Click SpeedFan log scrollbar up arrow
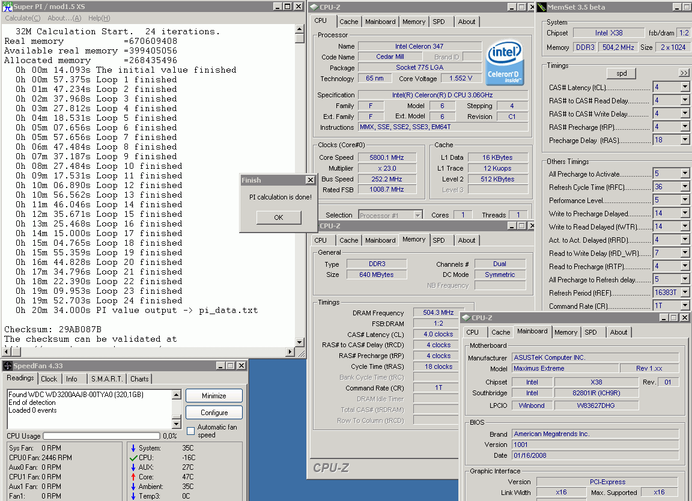 pyautogui.click(x=176, y=395)
